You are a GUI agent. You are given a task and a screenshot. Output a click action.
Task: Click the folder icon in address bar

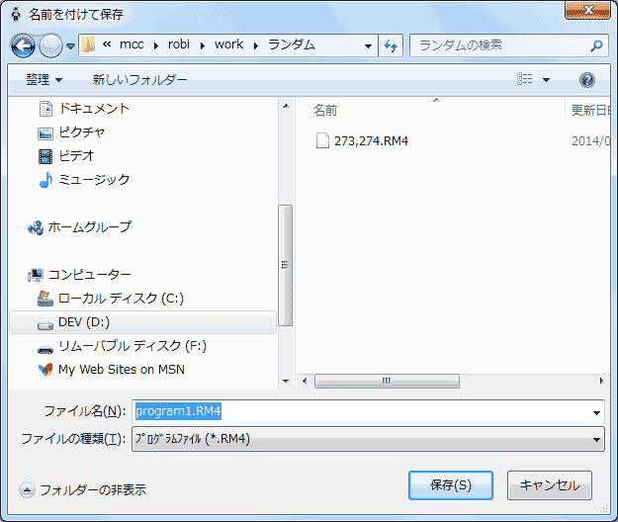pyautogui.click(x=89, y=45)
